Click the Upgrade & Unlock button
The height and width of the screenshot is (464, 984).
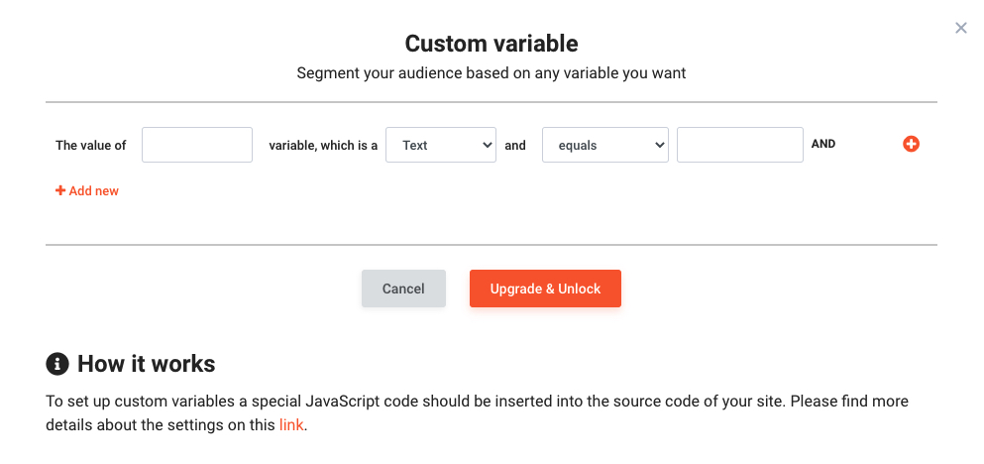545,289
